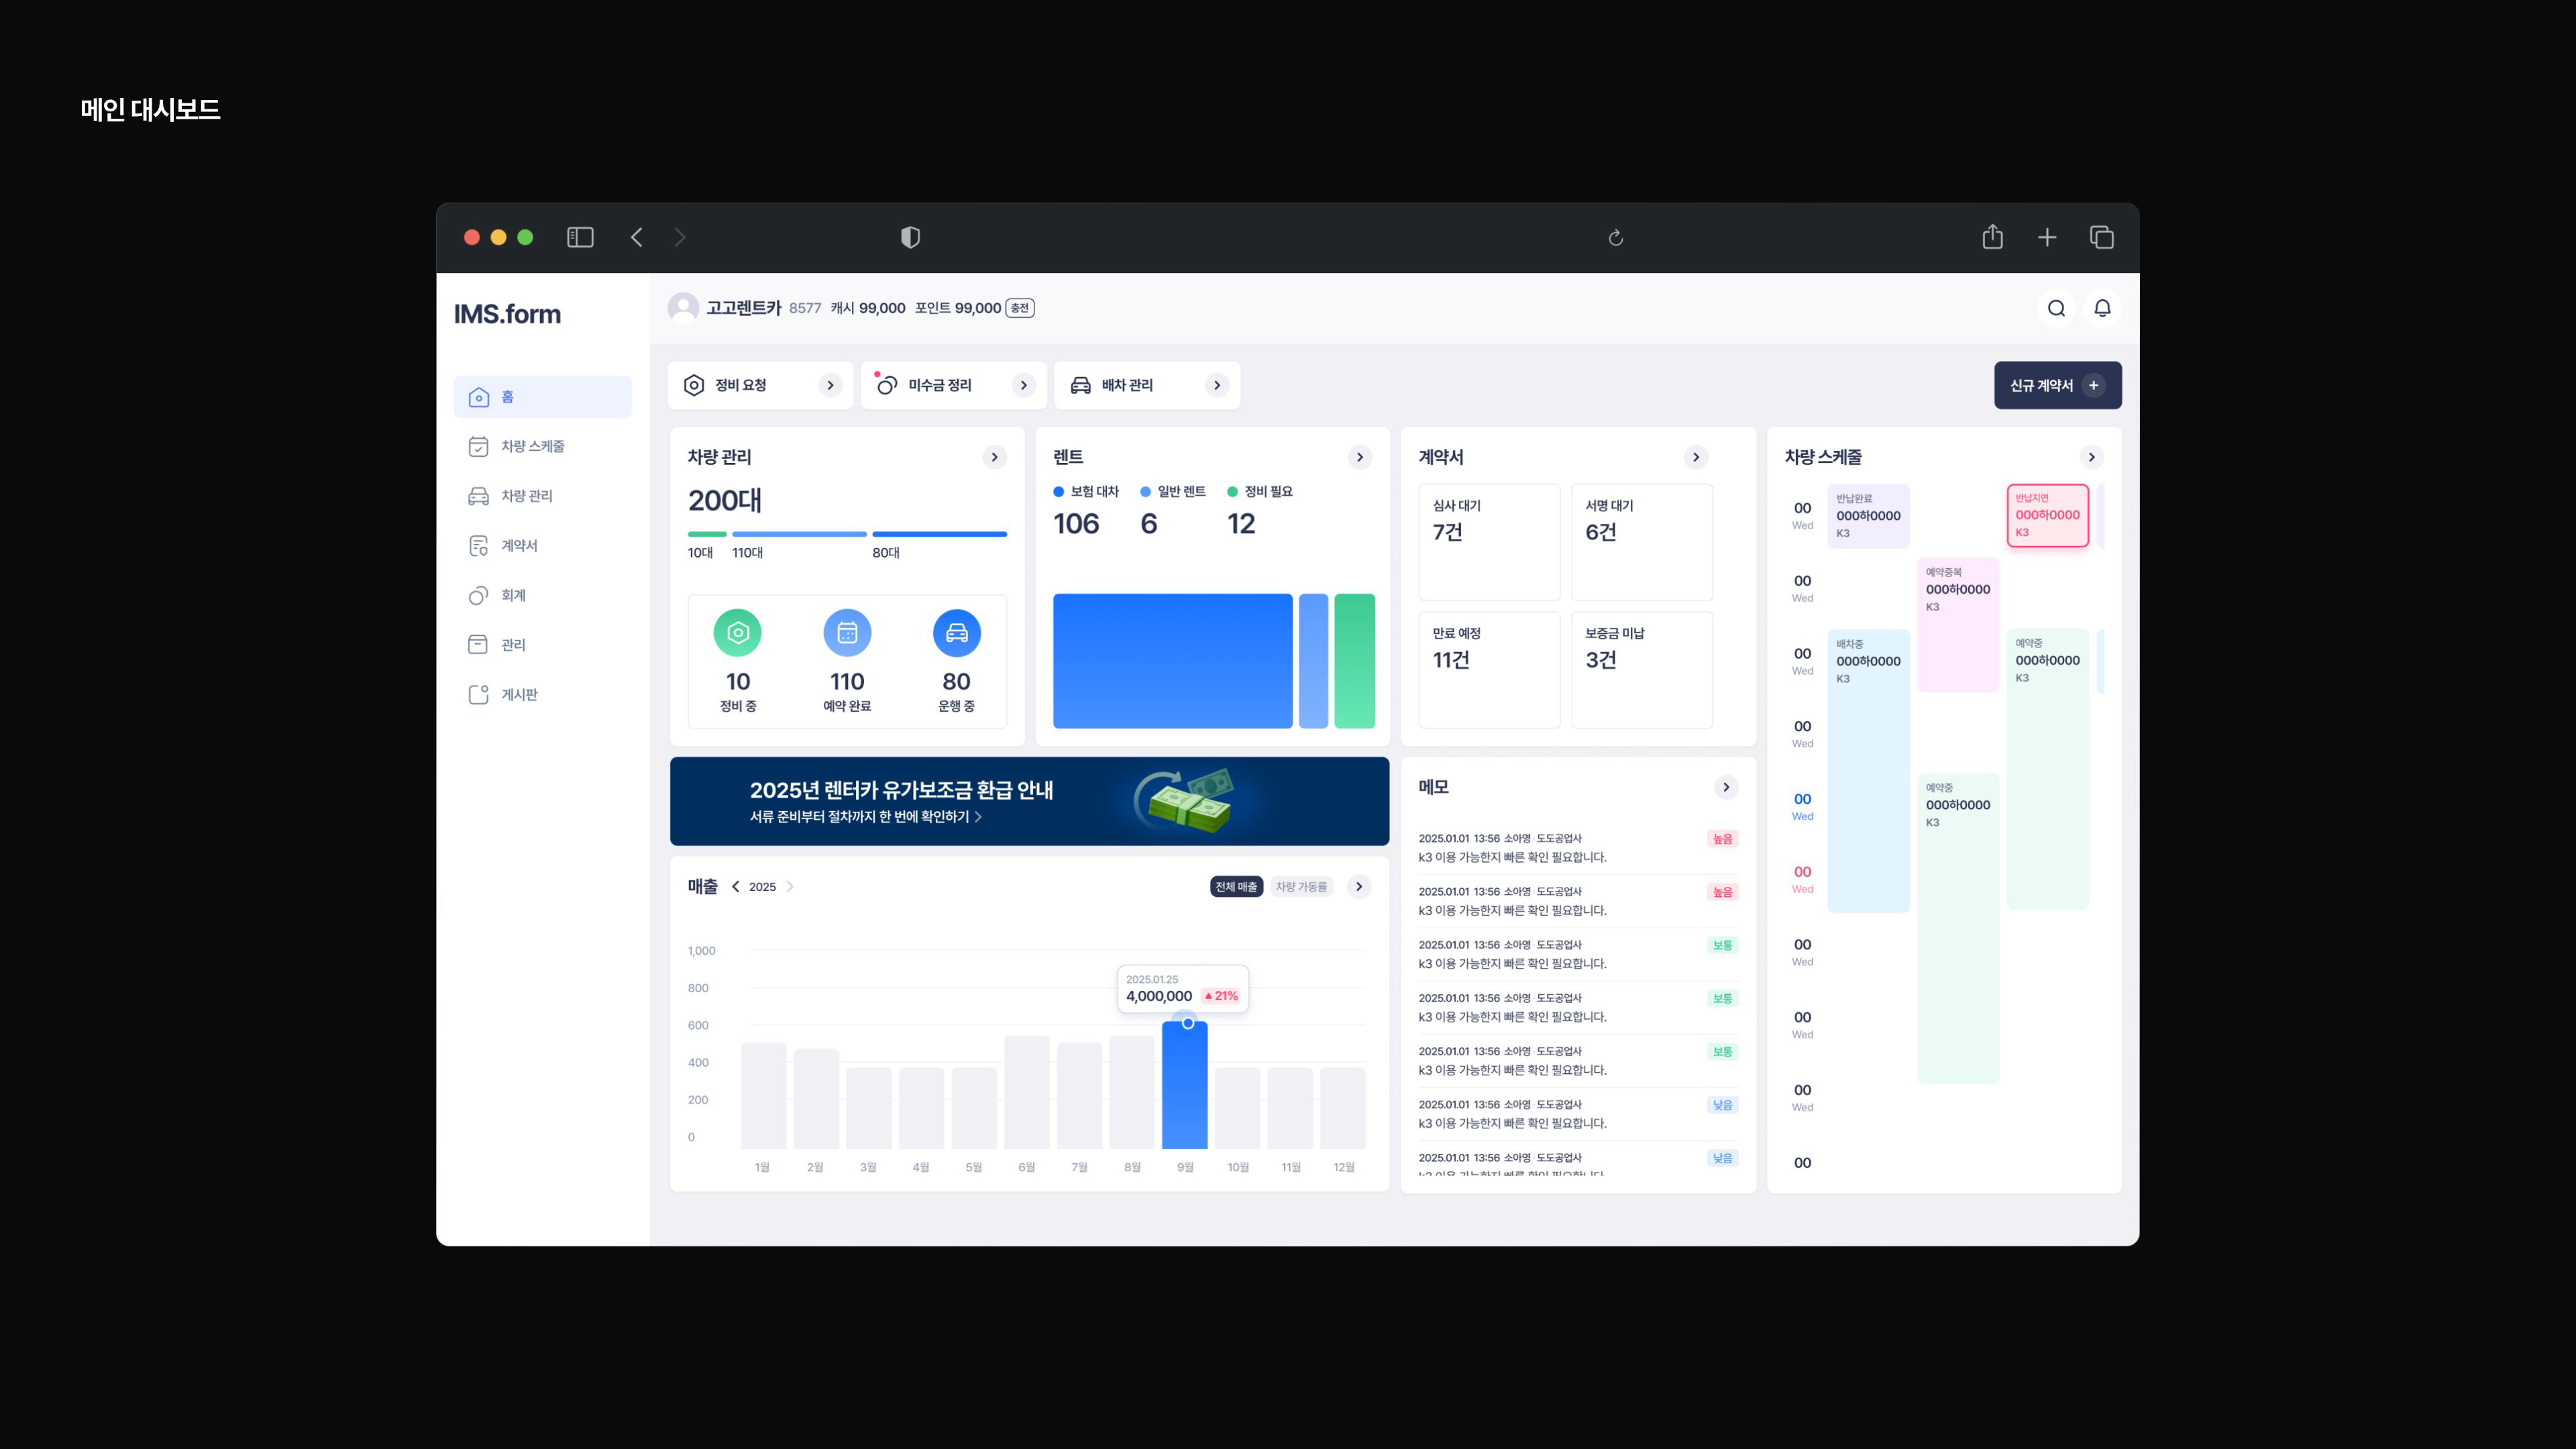This screenshot has height=1449, width=2576.
Task: Select 홈 in the sidebar
Action: click(542, 397)
